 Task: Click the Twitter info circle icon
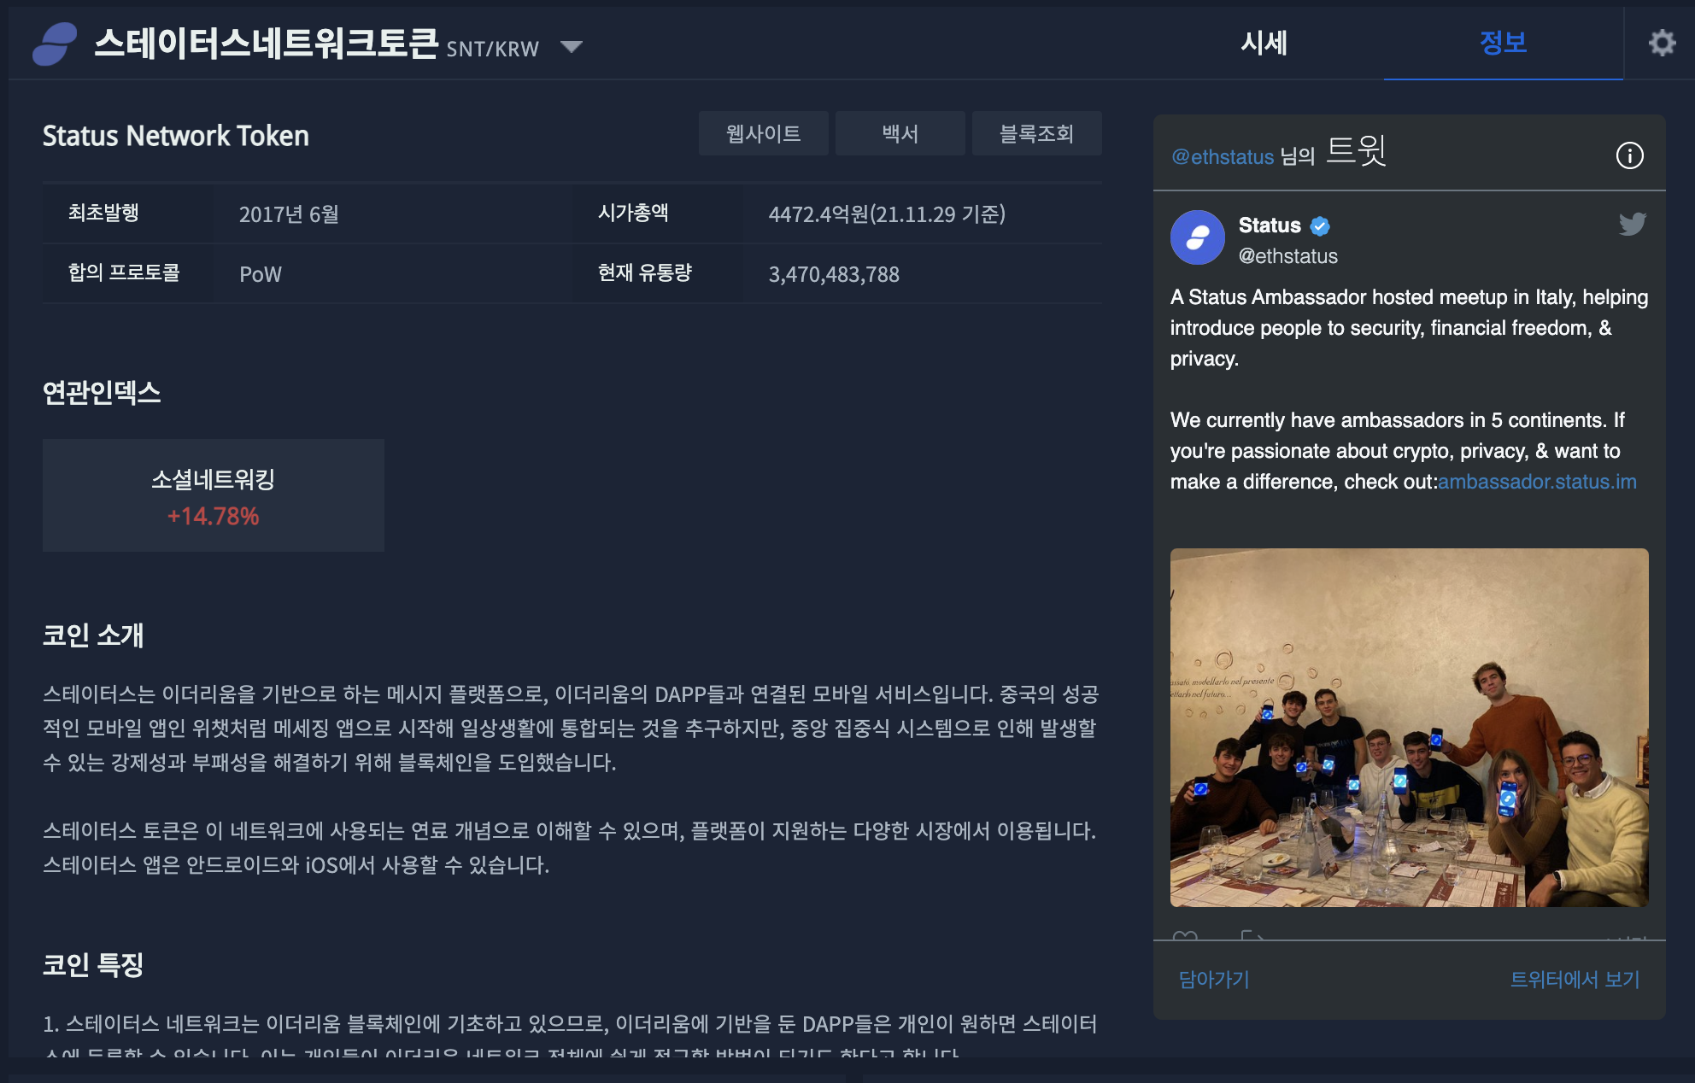coord(1629,155)
